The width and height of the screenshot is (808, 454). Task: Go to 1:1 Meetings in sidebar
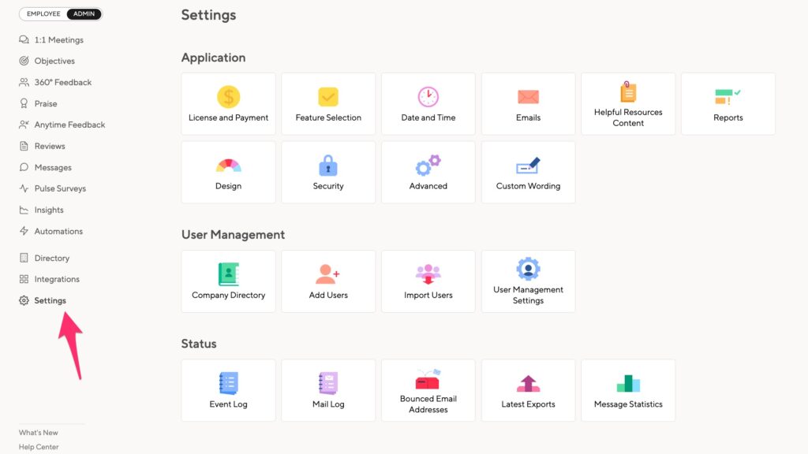58,39
